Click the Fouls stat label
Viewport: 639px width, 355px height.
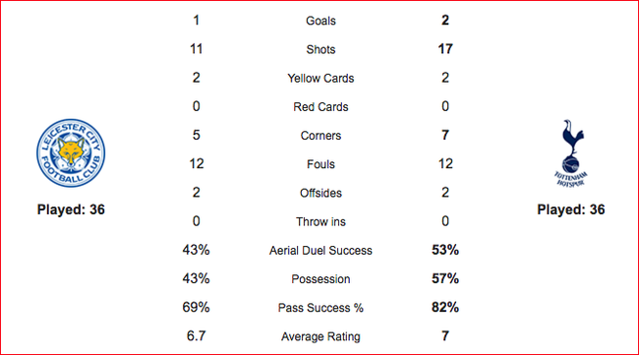(x=320, y=164)
